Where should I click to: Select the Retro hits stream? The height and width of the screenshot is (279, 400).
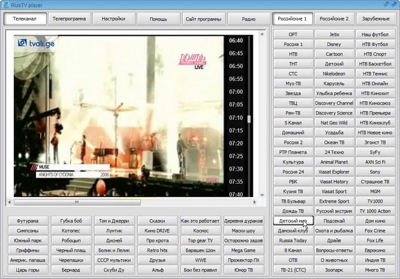pos(157,250)
